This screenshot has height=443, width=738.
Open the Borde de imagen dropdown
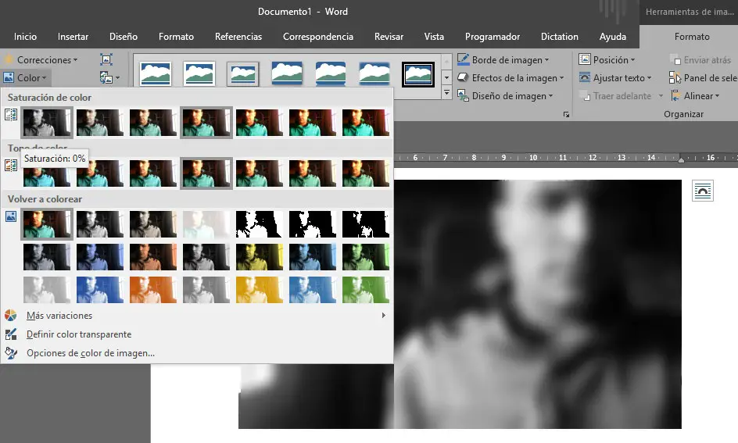pos(503,59)
